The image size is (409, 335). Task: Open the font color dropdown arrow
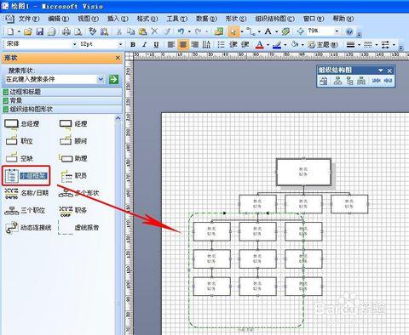268,45
